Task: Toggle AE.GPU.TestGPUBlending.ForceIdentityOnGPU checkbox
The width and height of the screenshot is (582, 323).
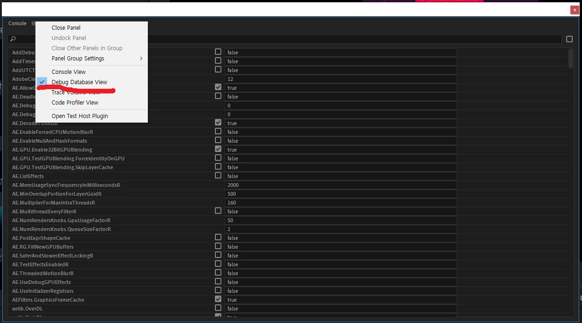Action: 218,158
